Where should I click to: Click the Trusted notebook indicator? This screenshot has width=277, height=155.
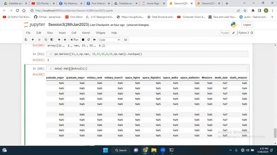click(225, 33)
